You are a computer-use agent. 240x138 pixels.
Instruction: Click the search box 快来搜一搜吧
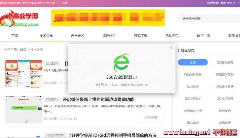click(209, 18)
